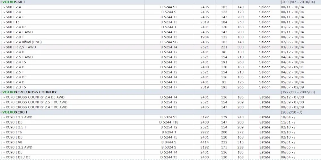Click the displacement value 4414
Image resolution: width=321 pixels, height=160 pixels.
pyautogui.click(x=204, y=142)
